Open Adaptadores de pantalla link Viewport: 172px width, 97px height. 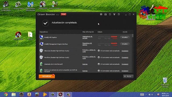[x=87, y=37]
